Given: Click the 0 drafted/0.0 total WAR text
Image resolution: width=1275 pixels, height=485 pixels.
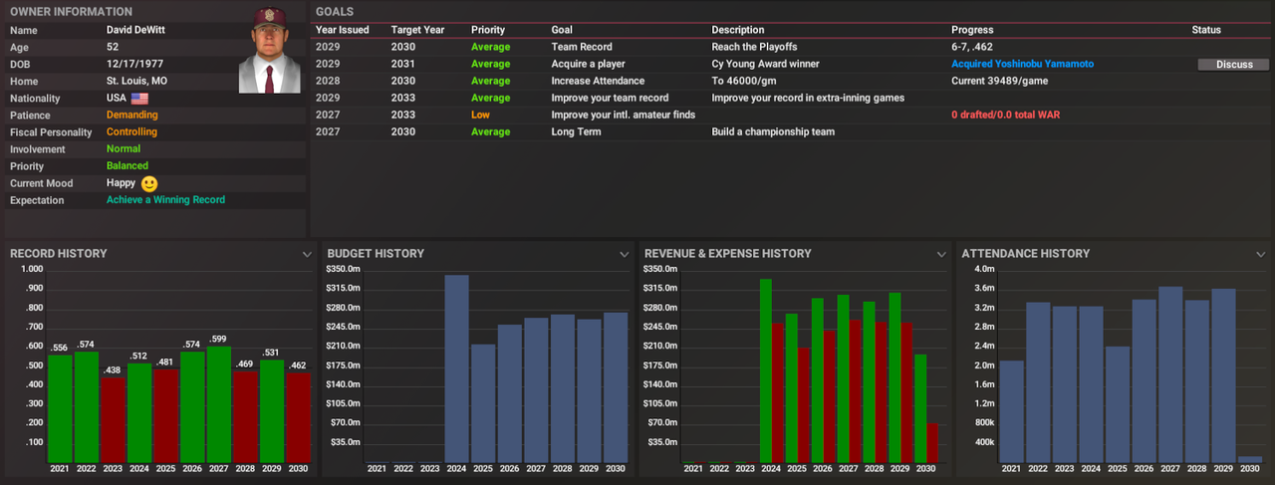Looking at the screenshot, I should 1006,115.
